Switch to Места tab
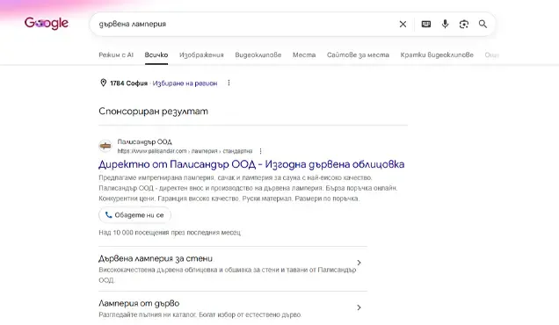The image size is (559, 325). coord(304,54)
